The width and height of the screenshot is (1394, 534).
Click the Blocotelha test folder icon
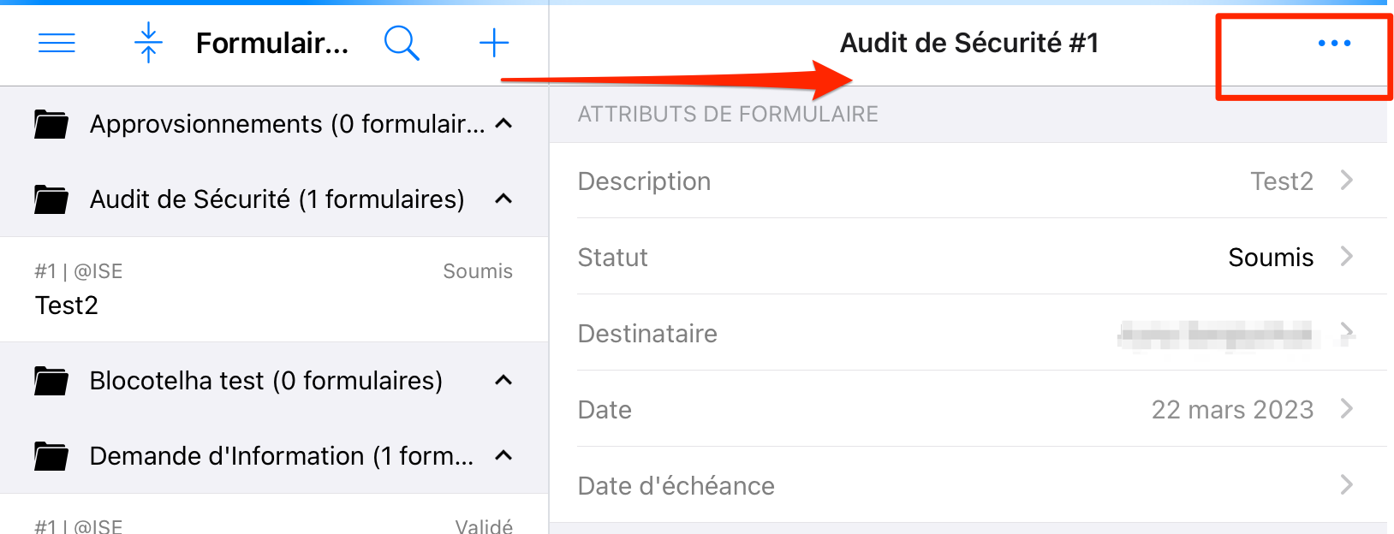[x=51, y=381]
